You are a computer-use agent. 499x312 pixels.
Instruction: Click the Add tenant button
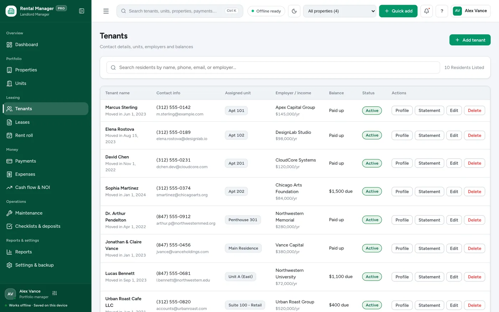coord(470,40)
